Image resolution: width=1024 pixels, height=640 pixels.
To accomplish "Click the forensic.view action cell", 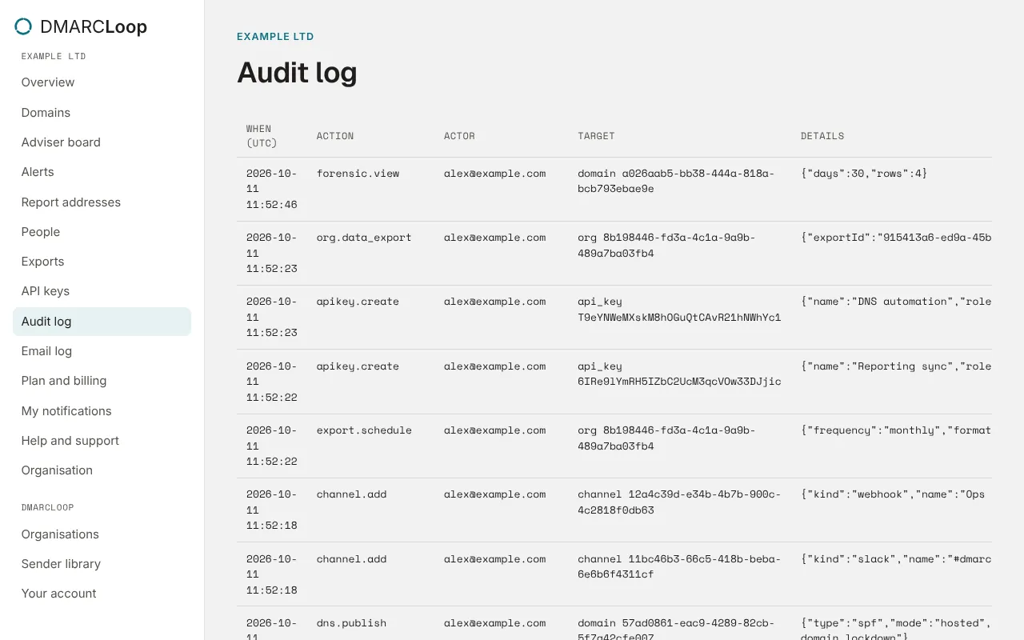I will tap(358, 174).
